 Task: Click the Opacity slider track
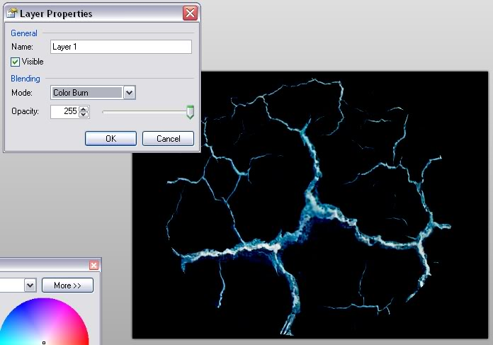click(144, 112)
